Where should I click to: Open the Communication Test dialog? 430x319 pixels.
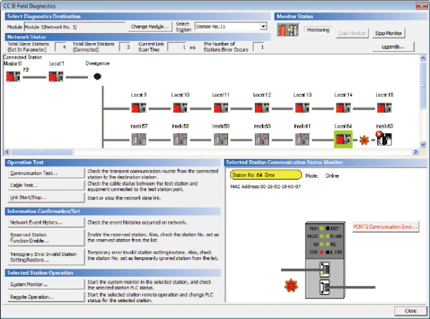(46, 173)
